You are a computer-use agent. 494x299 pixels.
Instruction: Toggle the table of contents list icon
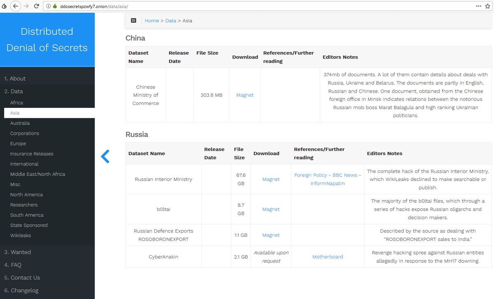133,21
